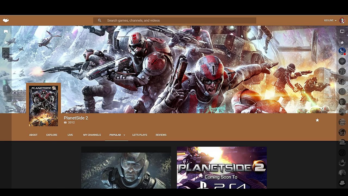Open the soldier close-up video thumbnail
348x196 pixels.
[126, 167]
